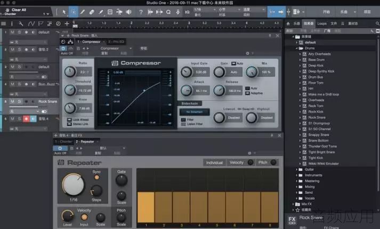
Task: Select the Mute tool with the box
Action: coord(110,12)
